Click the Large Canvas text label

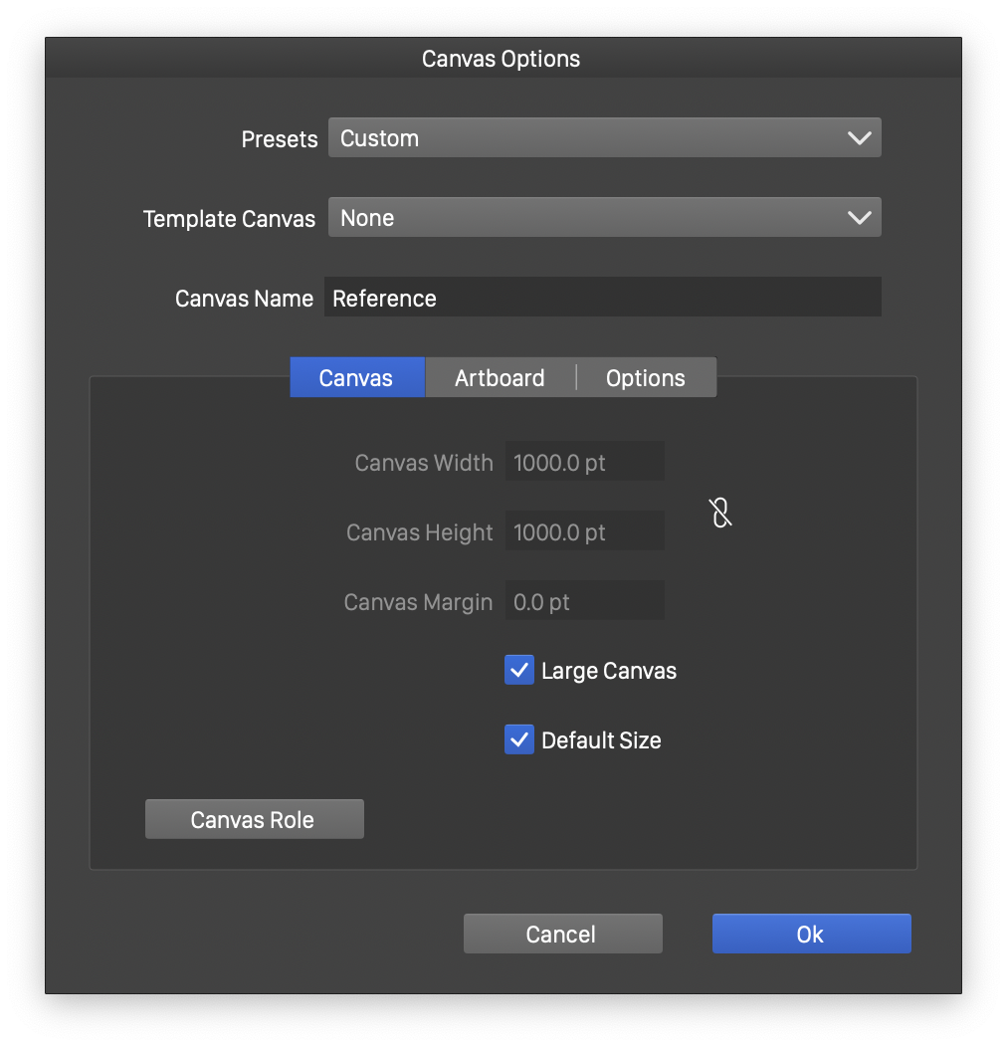608,671
